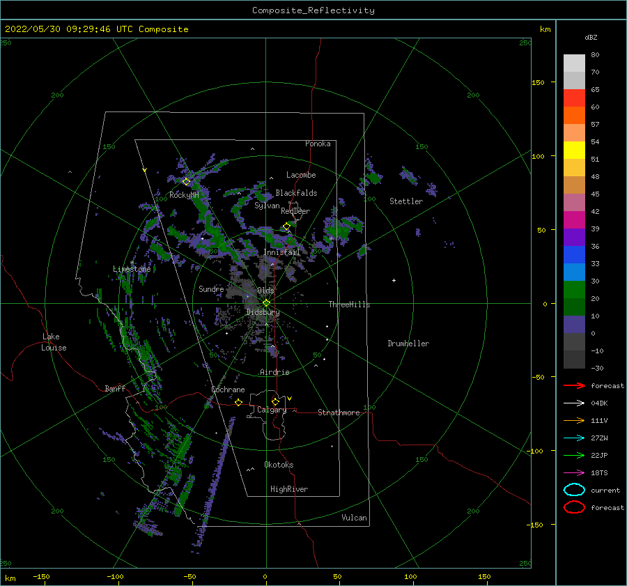Click the RockyMH label
Screen dimensions: 627x586
click(x=185, y=195)
